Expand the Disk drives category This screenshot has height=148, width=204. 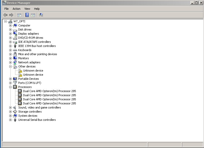click(11, 29)
